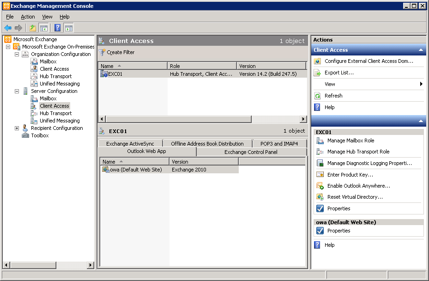Toggle the console tree pane toolbar icon
Viewport: 429px width, 281px height.
[43, 28]
